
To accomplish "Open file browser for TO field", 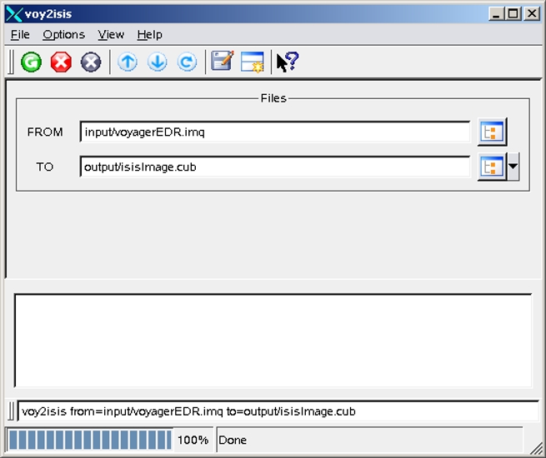I will point(491,167).
